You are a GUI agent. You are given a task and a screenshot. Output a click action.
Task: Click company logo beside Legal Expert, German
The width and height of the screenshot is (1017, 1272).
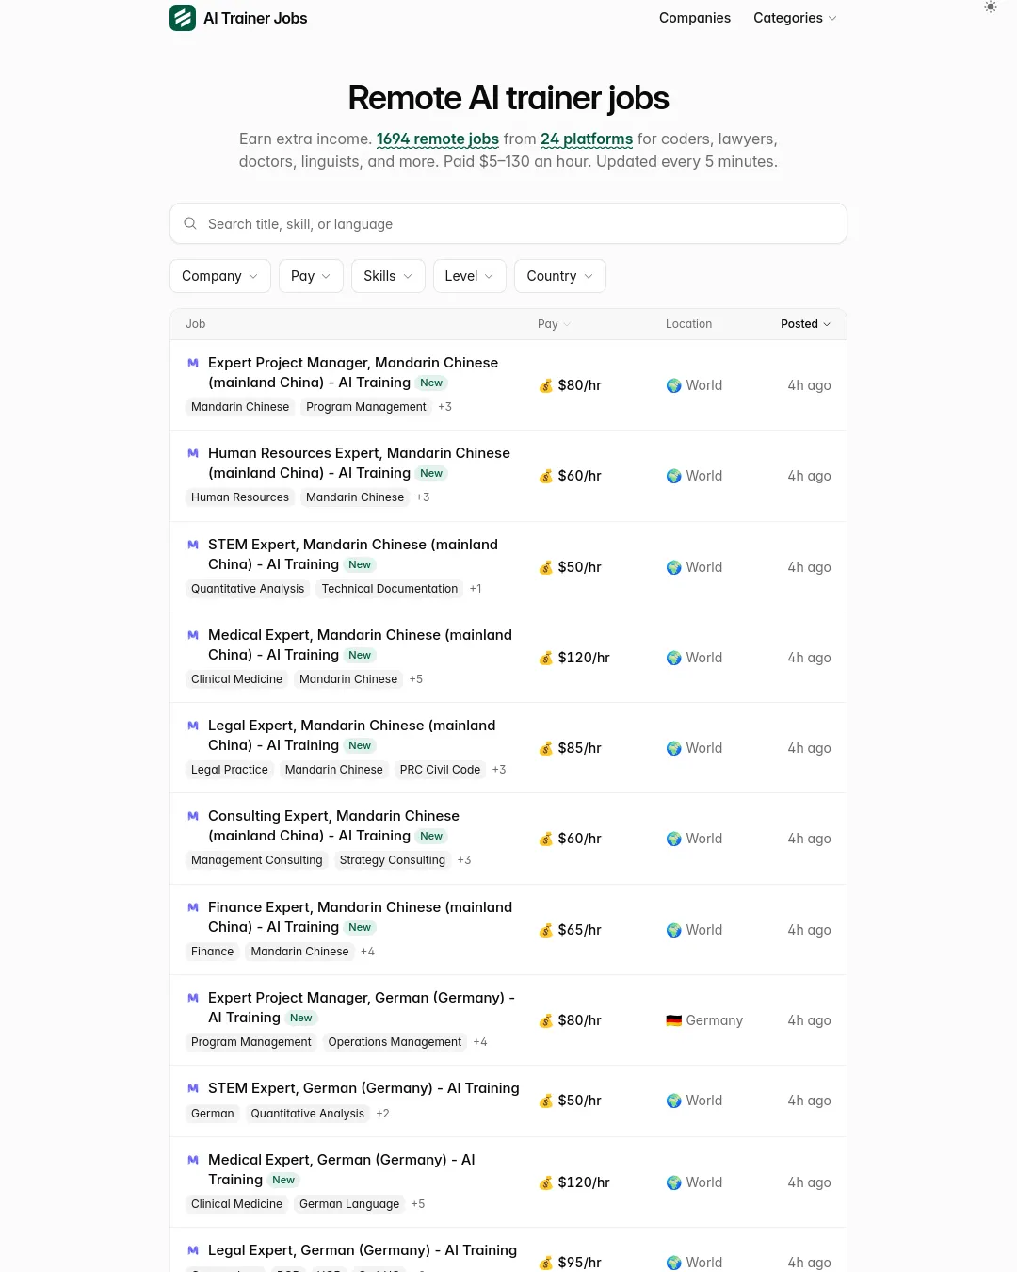[x=193, y=1250]
